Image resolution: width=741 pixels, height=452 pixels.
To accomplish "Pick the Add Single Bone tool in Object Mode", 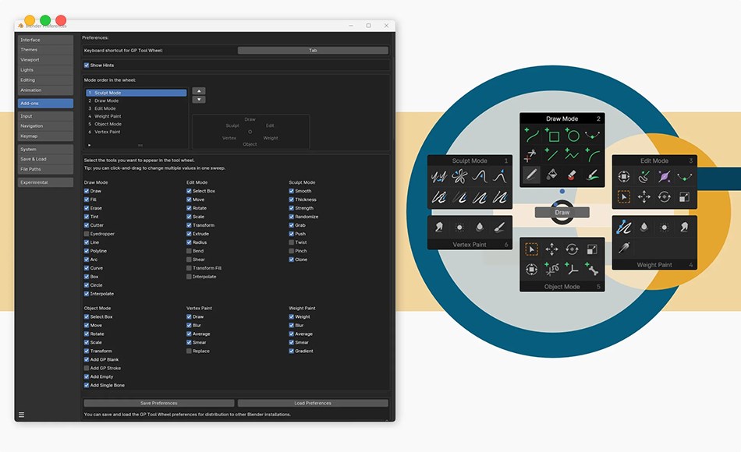I will 593,270.
